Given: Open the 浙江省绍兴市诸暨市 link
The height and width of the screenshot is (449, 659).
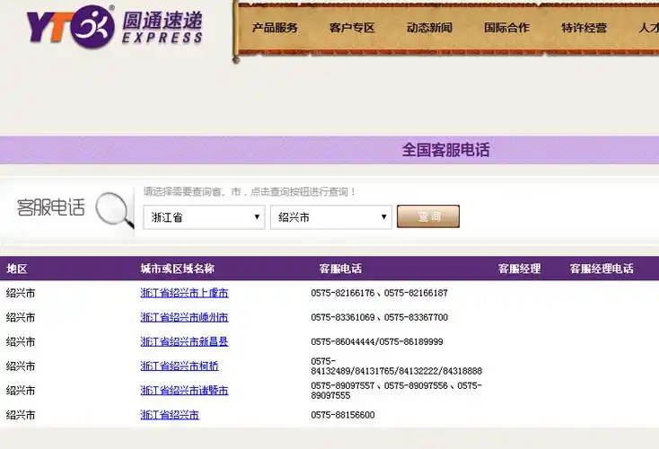Looking at the screenshot, I should (x=185, y=391).
